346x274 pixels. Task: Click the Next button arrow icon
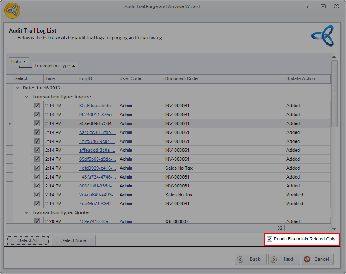tap(274, 259)
